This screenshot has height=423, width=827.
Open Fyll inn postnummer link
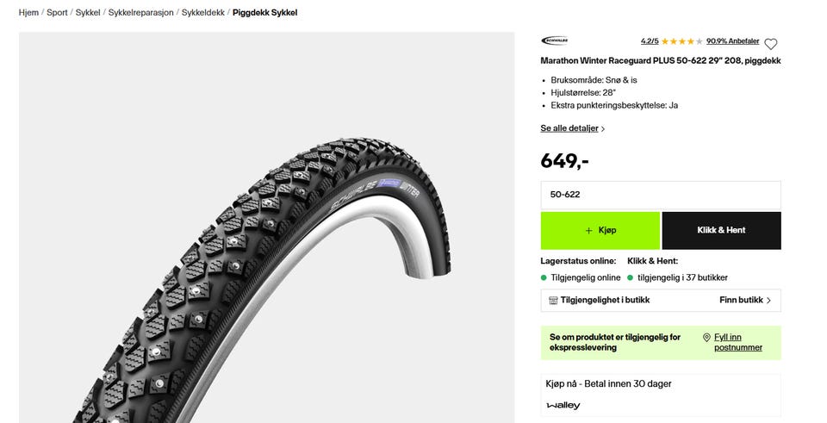pyautogui.click(x=738, y=342)
